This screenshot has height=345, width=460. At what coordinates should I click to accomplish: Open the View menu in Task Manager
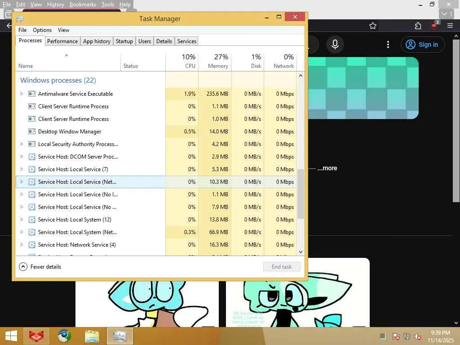(x=63, y=30)
